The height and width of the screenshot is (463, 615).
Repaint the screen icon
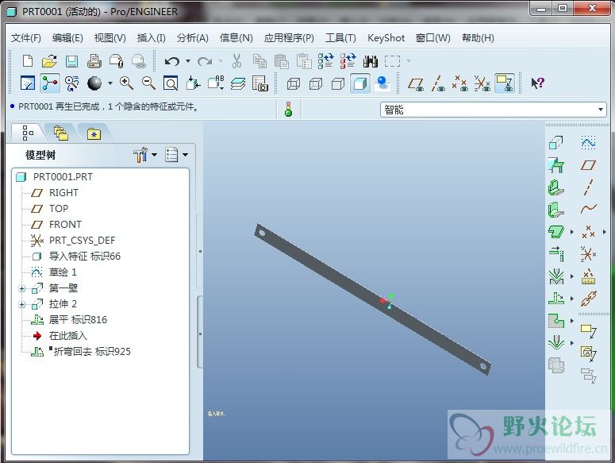point(28,83)
